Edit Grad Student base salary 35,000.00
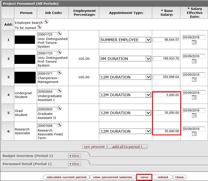Viewport: 208px width, 181px height. point(166,113)
